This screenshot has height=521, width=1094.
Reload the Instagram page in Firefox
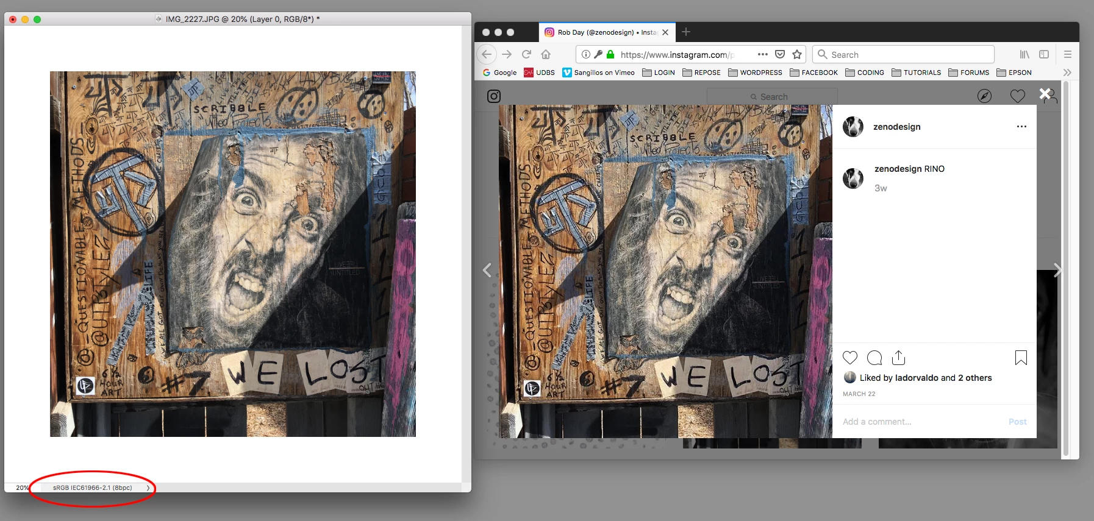(526, 54)
